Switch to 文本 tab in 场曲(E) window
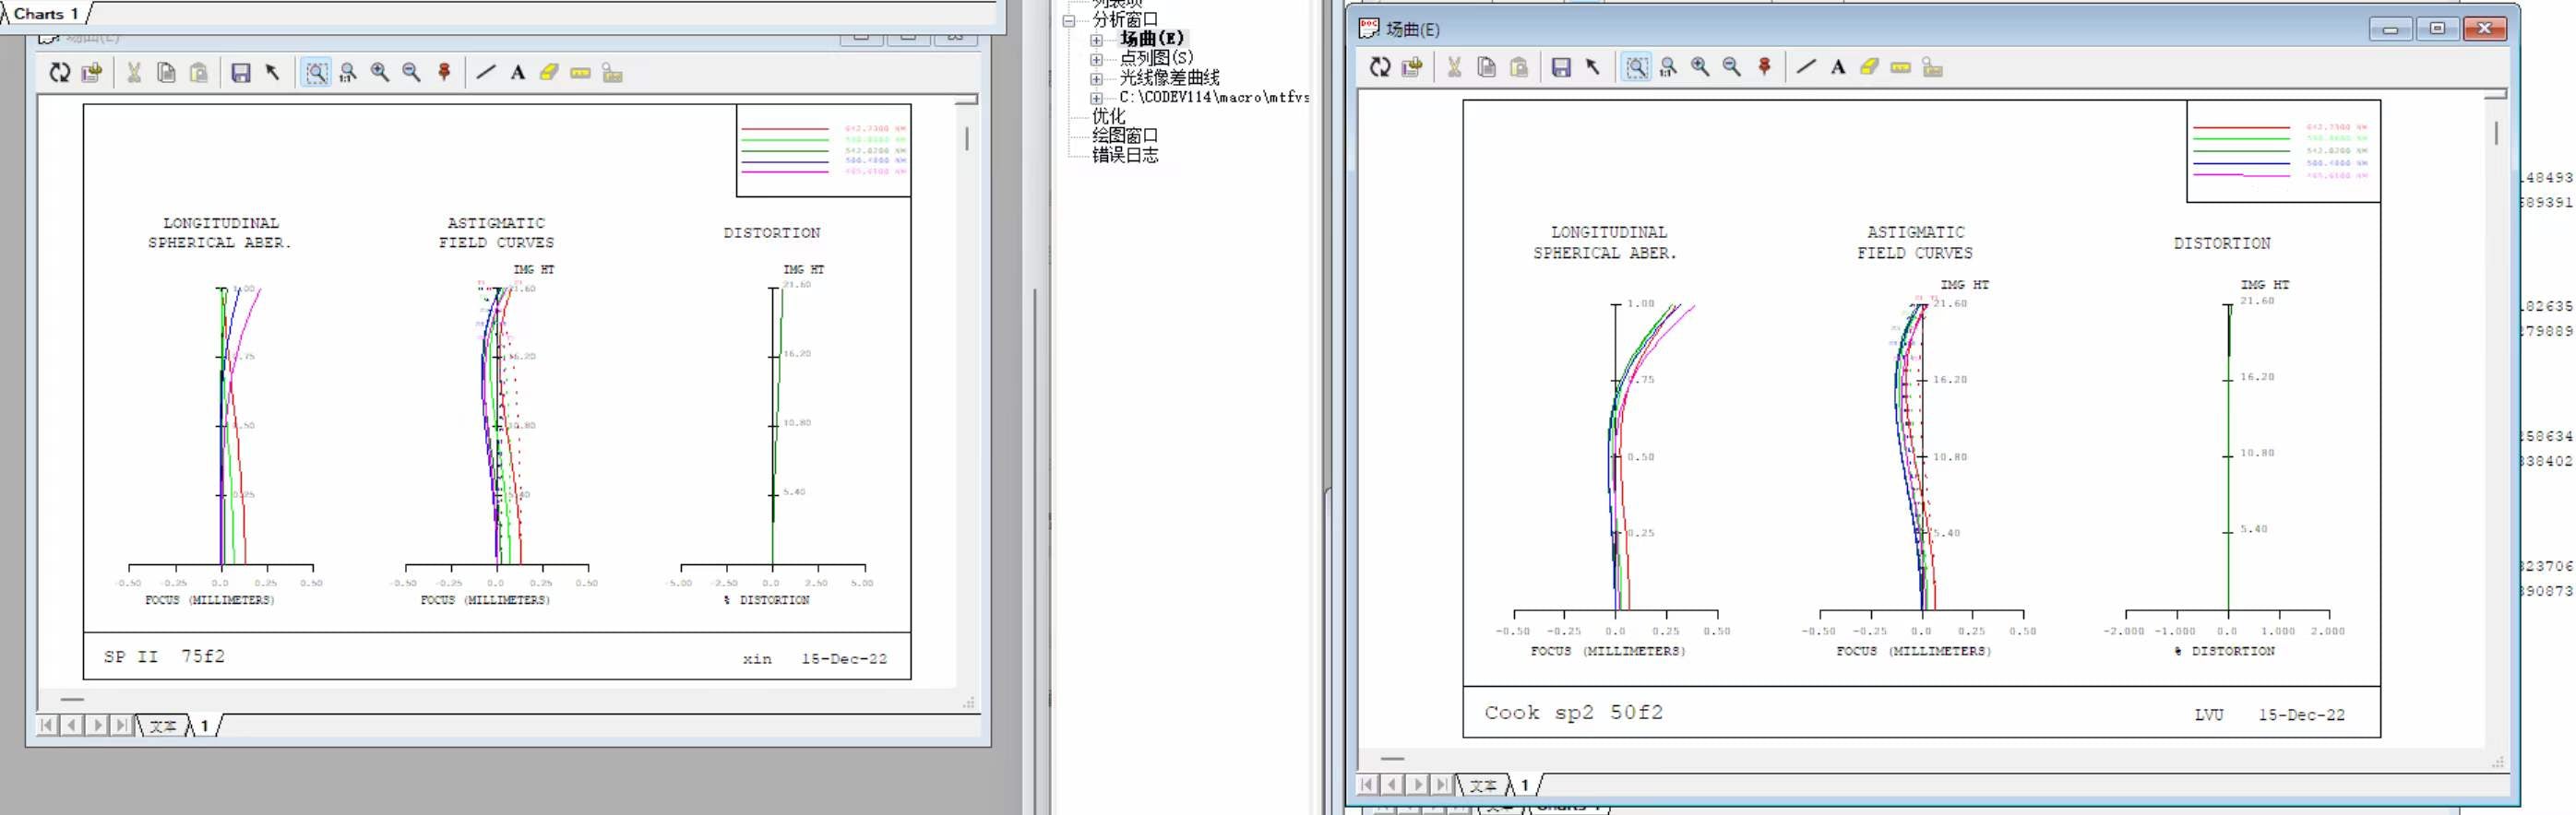The height and width of the screenshot is (815, 2576). tap(1483, 786)
